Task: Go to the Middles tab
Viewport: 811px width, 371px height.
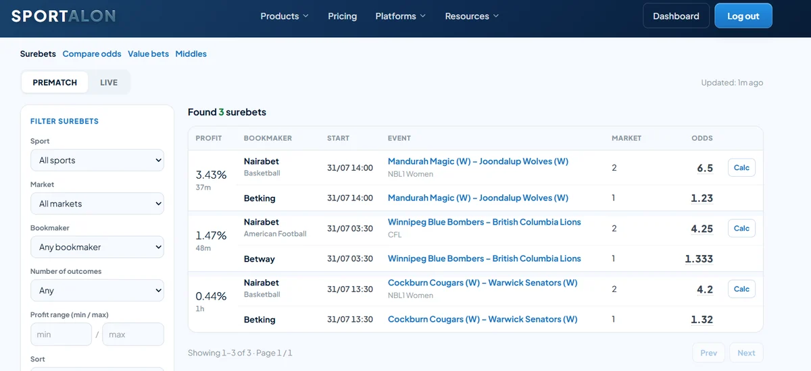Action: click(191, 54)
